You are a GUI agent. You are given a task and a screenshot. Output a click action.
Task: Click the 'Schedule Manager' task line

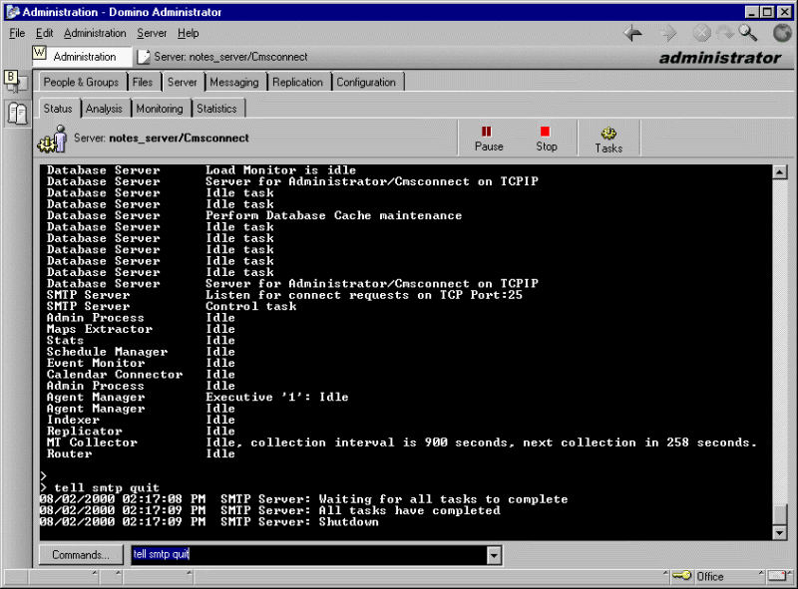[x=141, y=352]
